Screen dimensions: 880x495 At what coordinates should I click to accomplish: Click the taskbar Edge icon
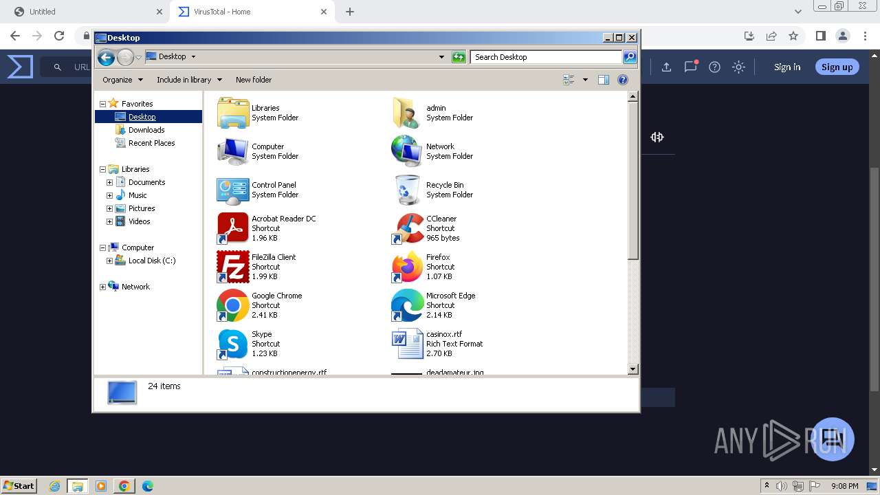tap(147, 486)
